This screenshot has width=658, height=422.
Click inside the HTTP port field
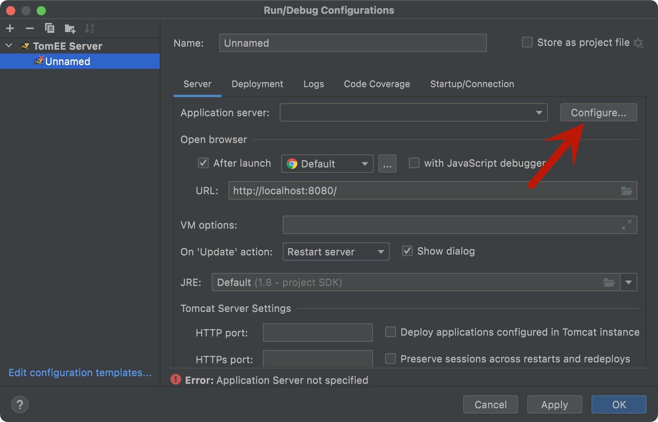318,332
